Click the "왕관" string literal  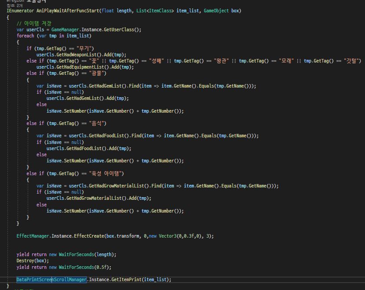(x=221, y=61)
